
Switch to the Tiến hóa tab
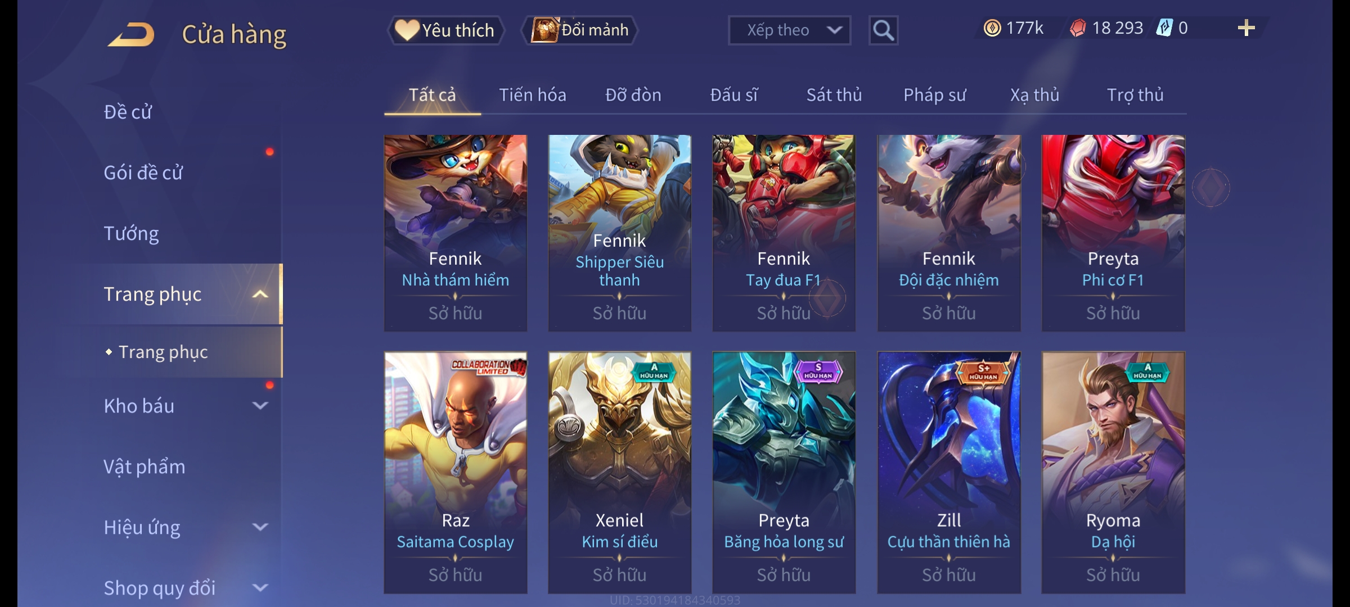(533, 95)
